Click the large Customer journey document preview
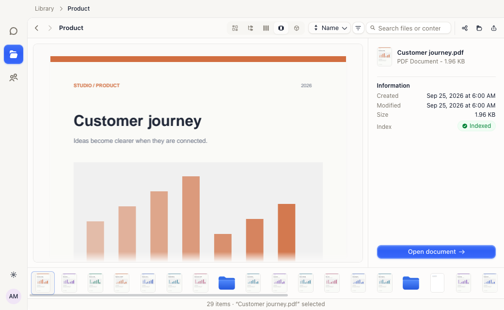Viewport: 504px width, 310px height. (198, 153)
